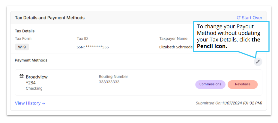Open the View History link
This screenshot has height=123, width=278.
tap(30, 103)
